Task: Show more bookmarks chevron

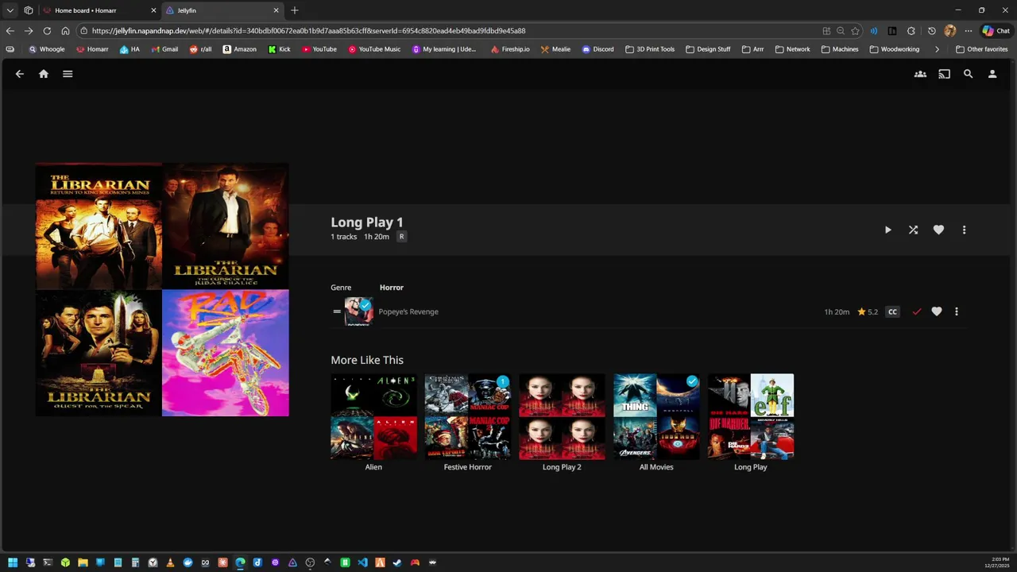Action: click(x=937, y=49)
